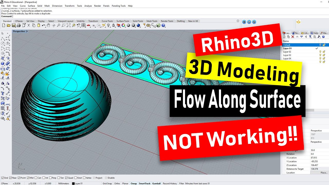This screenshot has height=185, width=329.
Task: Click the Print icon in the toolbar
Action: [x=19, y=25]
